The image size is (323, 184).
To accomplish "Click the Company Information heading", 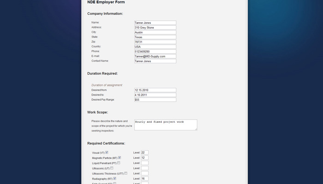I will tap(105, 14).
